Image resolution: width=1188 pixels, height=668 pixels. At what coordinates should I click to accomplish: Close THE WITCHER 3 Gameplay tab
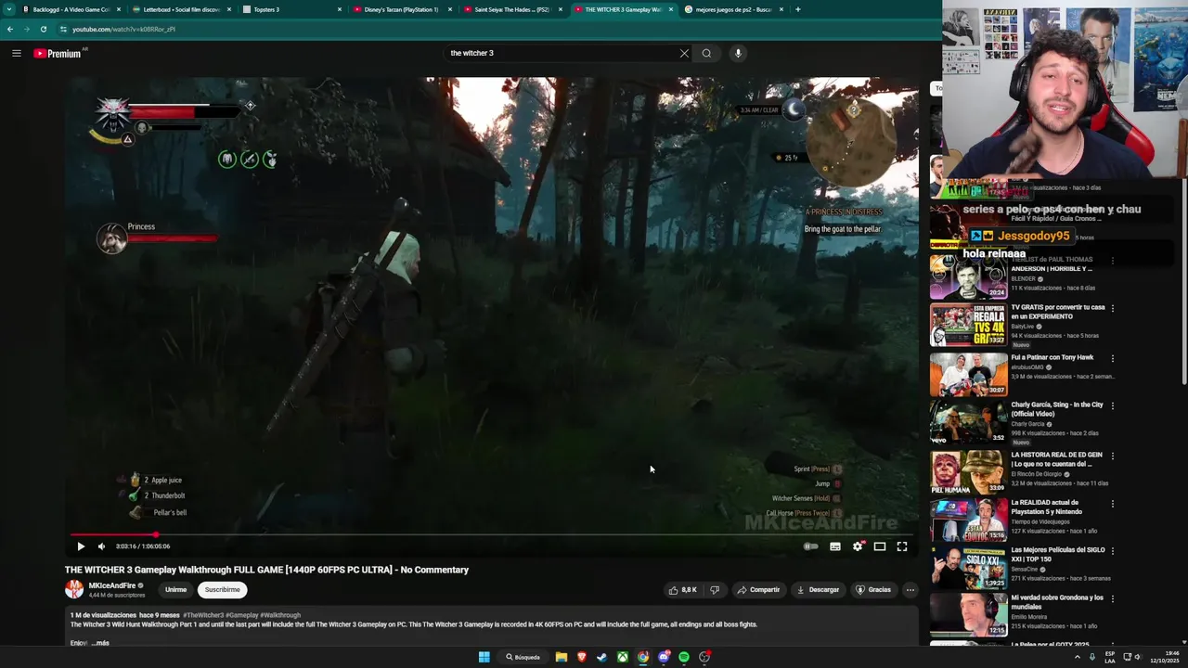click(671, 9)
